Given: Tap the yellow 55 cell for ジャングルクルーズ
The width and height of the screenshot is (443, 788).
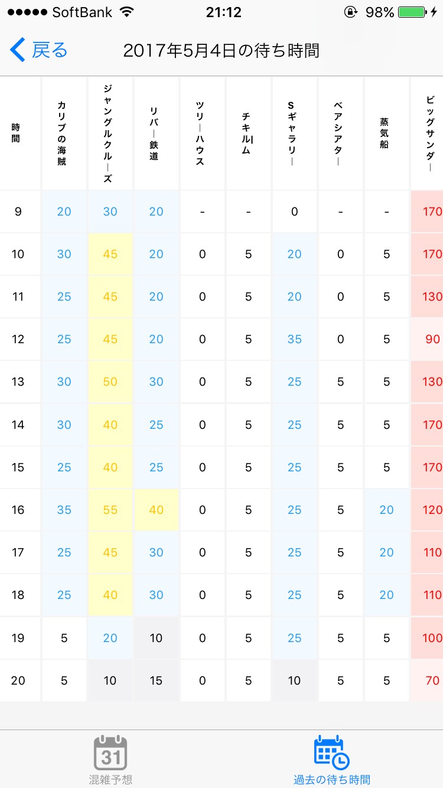Looking at the screenshot, I should click(110, 510).
